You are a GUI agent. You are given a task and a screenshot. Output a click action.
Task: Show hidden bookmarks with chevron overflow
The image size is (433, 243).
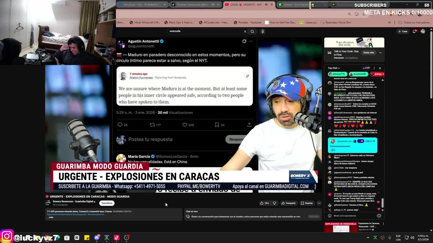389,23
